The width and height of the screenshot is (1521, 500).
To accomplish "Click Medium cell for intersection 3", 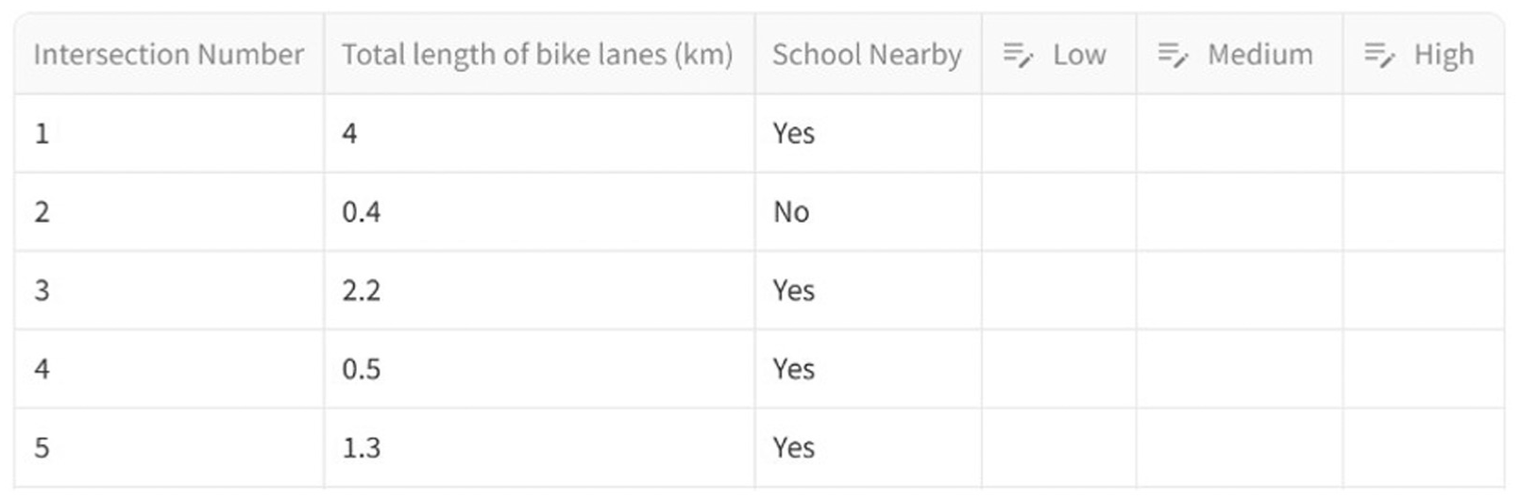I will 1240,291.
